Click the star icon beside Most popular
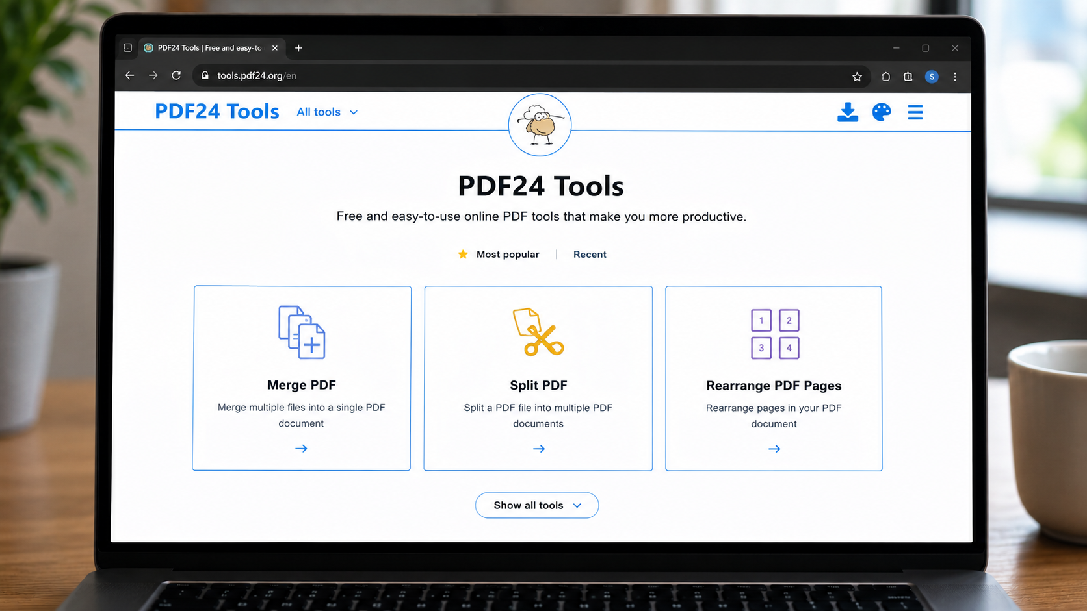 [x=463, y=254]
